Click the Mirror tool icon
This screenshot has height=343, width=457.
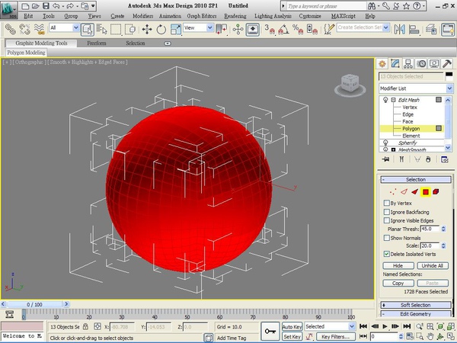(x=400, y=29)
